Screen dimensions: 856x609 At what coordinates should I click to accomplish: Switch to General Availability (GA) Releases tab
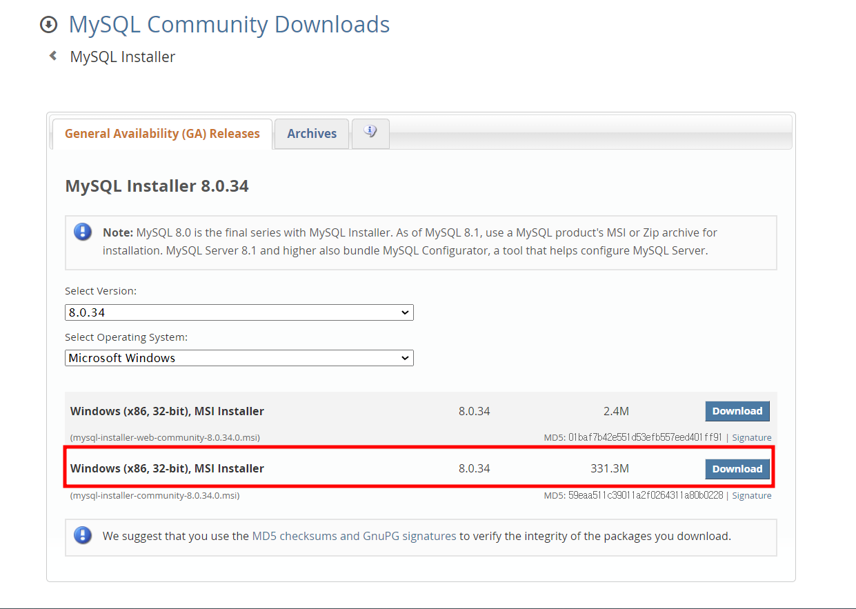[162, 134]
